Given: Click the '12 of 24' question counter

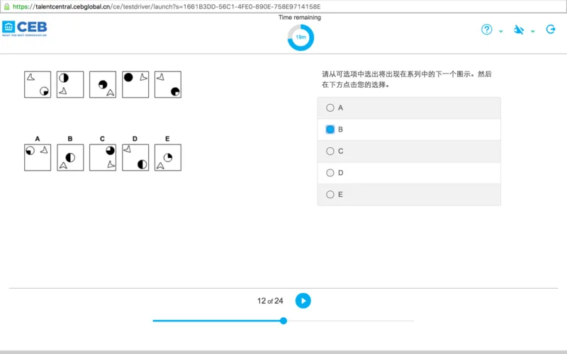Looking at the screenshot, I should (x=270, y=301).
